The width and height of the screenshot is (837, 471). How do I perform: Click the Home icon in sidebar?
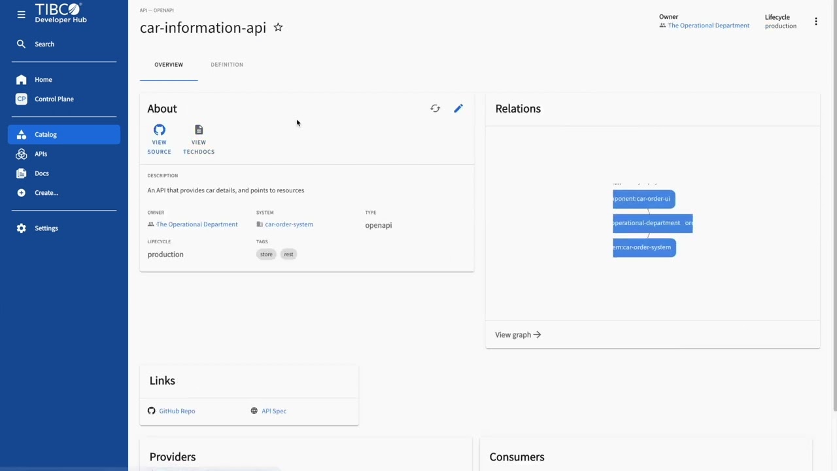[21, 79]
